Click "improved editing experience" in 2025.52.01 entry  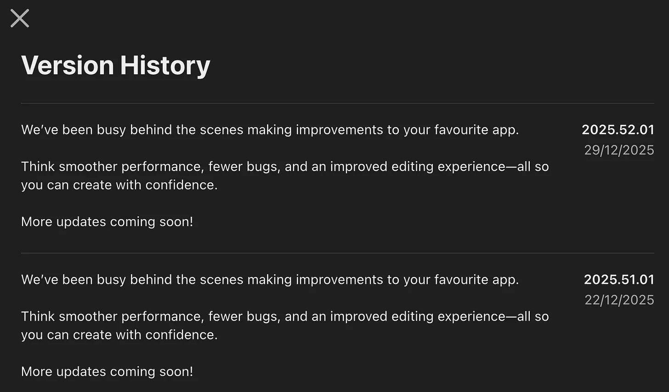click(x=417, y=166)
